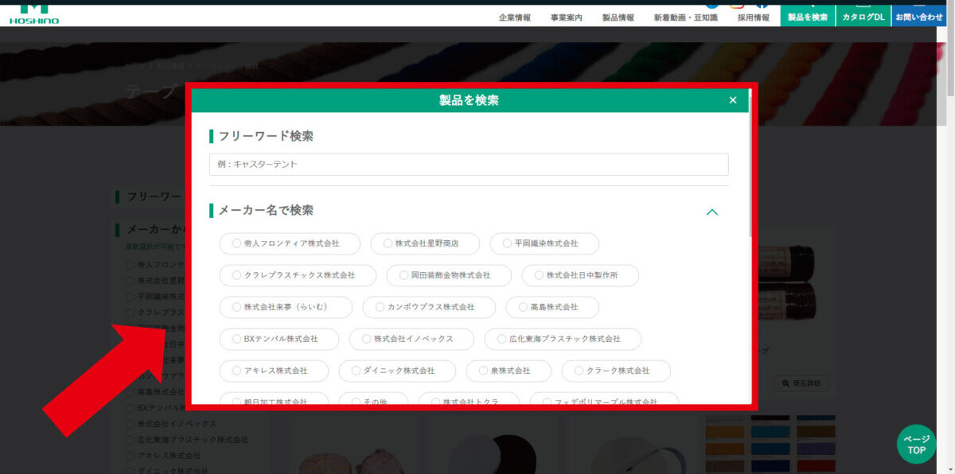
Task: Select カンボウプラス株式会社 in the modal
Action: coord(429,307)
